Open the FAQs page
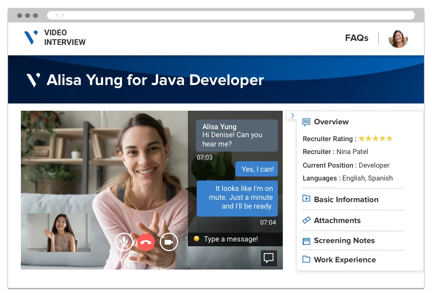 pos(356,38)
